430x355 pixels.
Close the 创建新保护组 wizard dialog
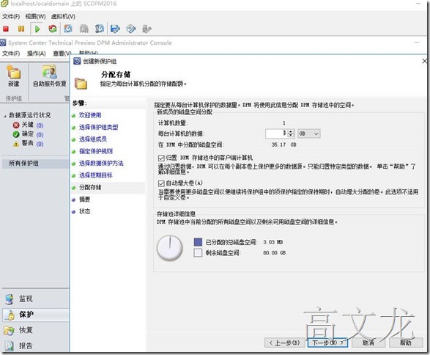(x=425, y=61)
